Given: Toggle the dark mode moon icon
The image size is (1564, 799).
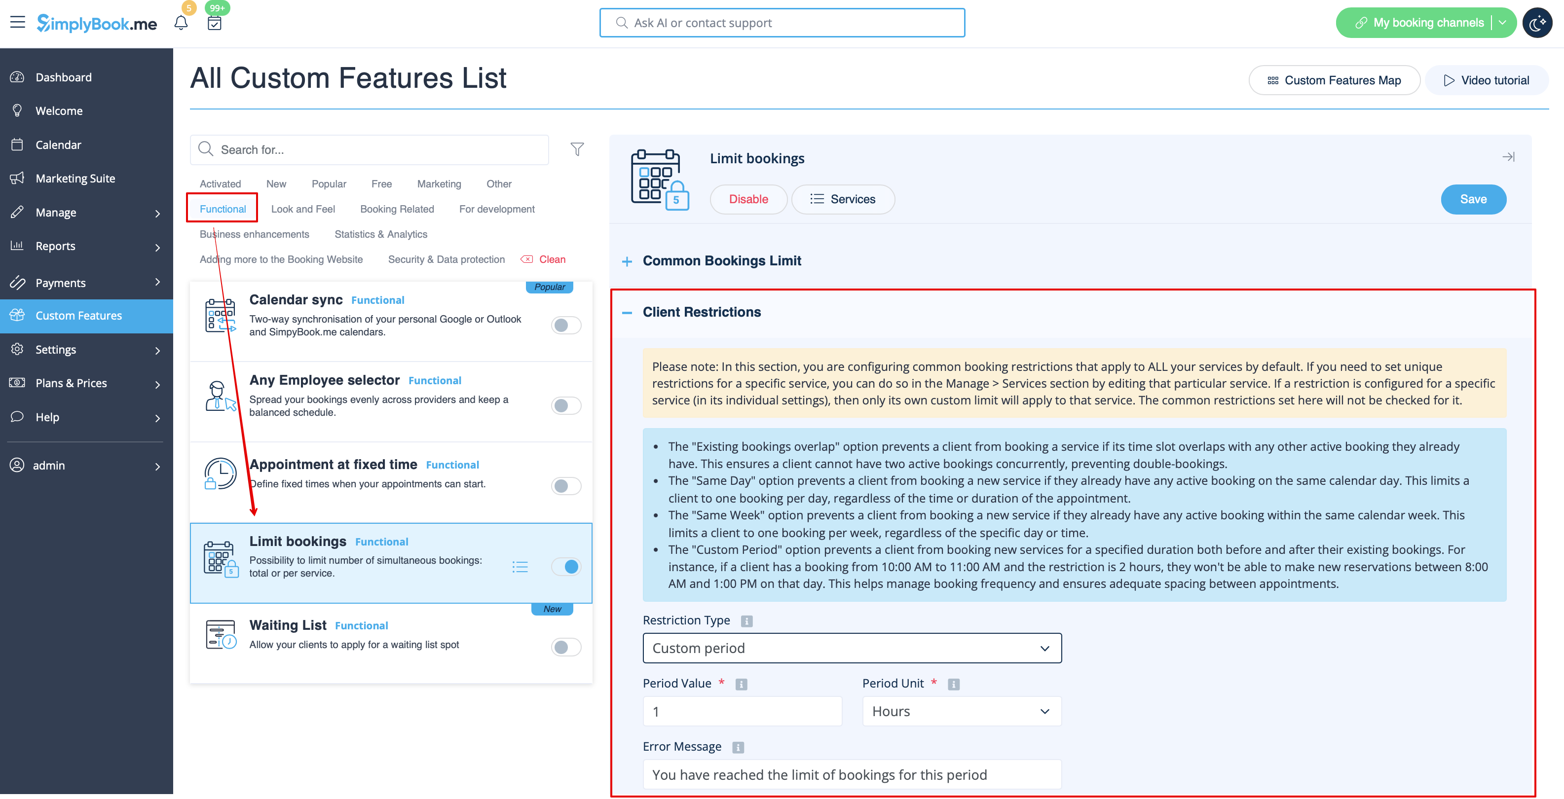Looking at the screenshot, I should point(1537,23).
